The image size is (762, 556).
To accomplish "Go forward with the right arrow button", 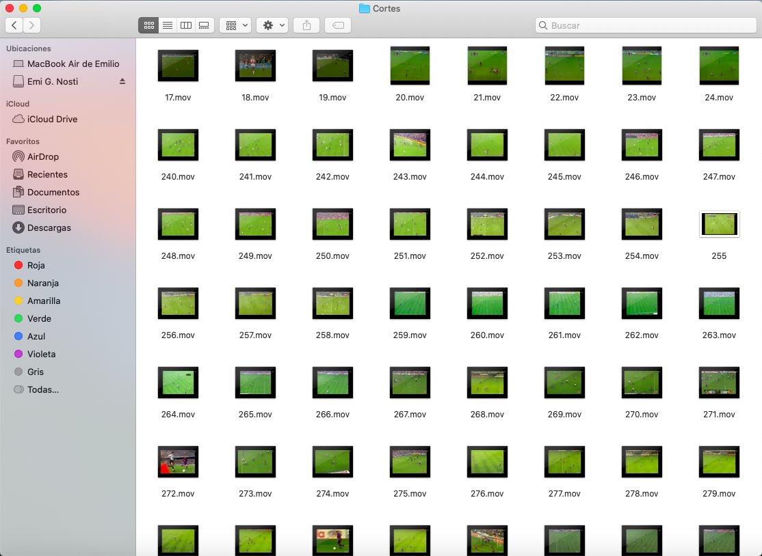I will (32, 25).
